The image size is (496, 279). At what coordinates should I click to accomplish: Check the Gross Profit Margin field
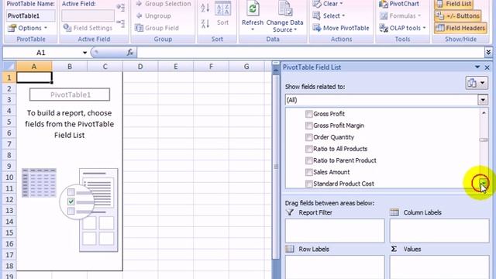[x=308, y=126]
